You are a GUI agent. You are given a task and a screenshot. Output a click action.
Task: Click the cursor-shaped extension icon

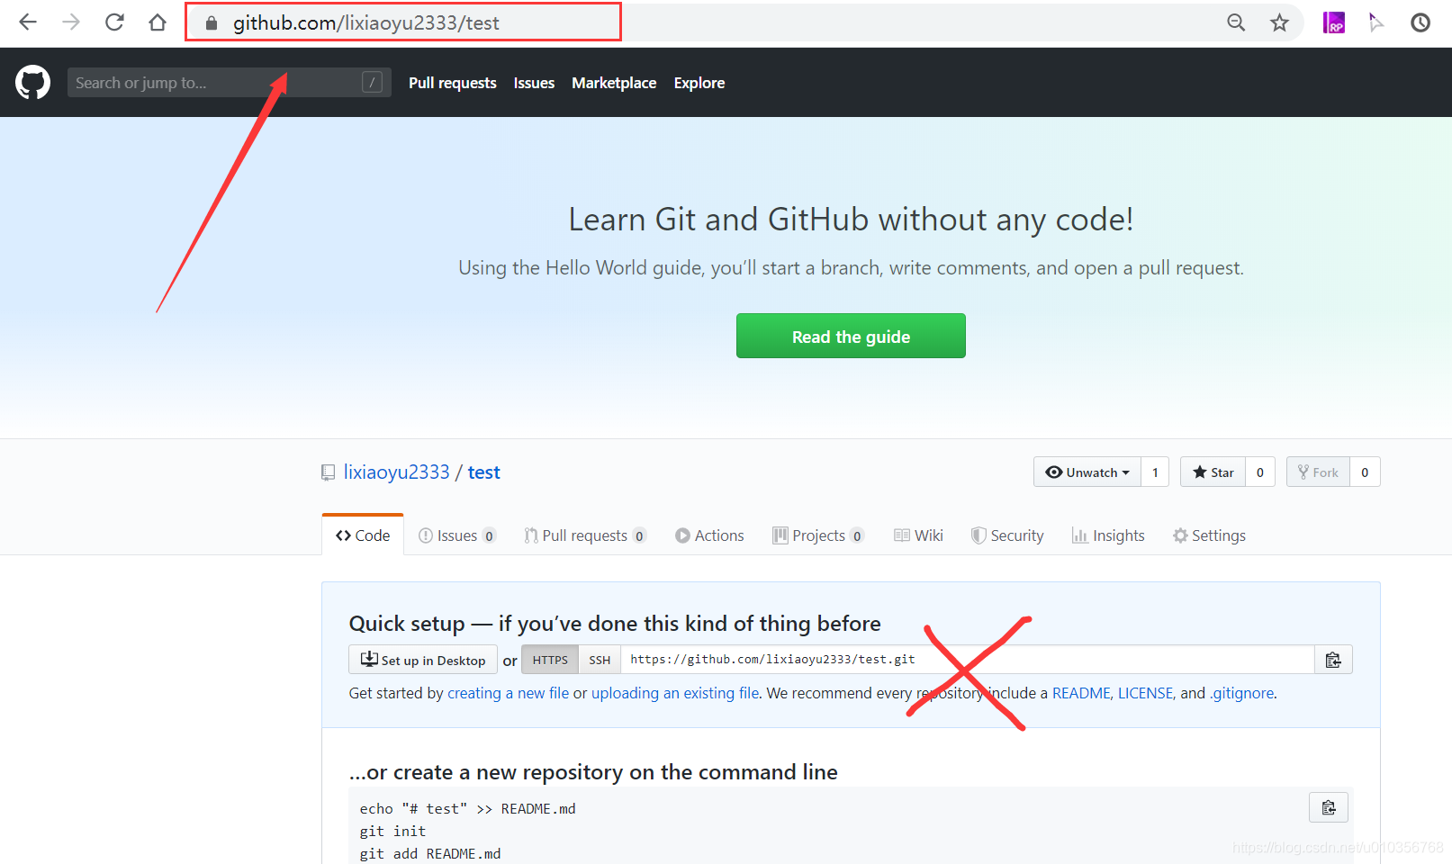pos(1375,22)
